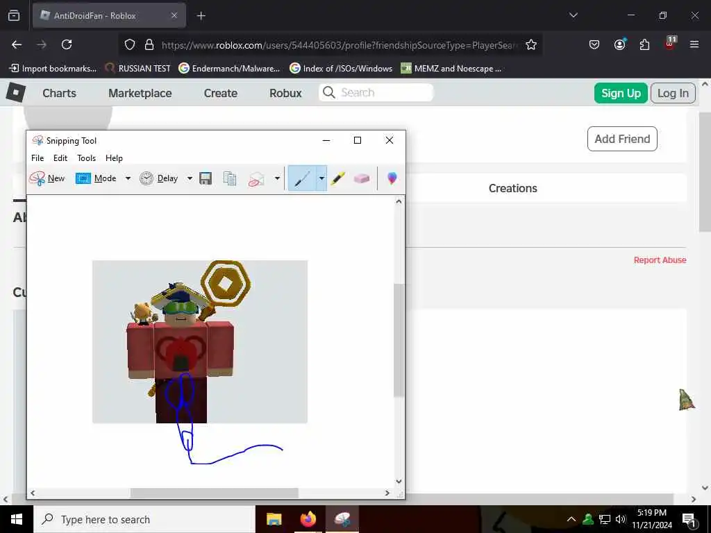Open Create in Roblox navigation

(x=221, y=93)
